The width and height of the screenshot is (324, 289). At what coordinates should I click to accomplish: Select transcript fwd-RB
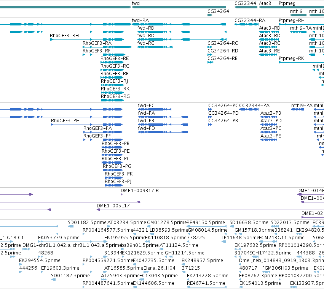[182, 32]
